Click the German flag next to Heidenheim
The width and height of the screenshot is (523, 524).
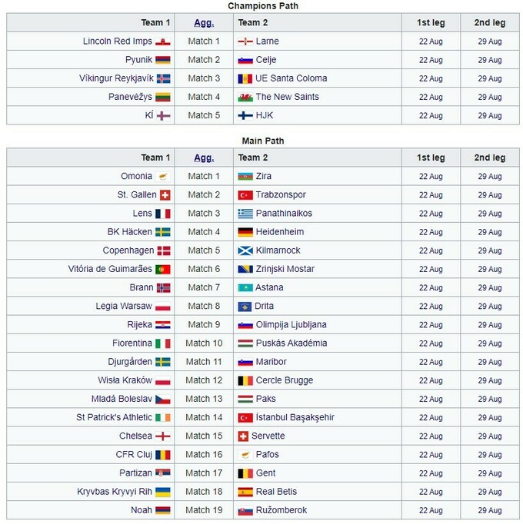[x=245, y=232]
